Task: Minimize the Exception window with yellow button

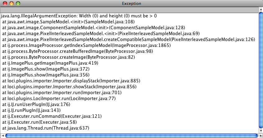Action: 12,4
